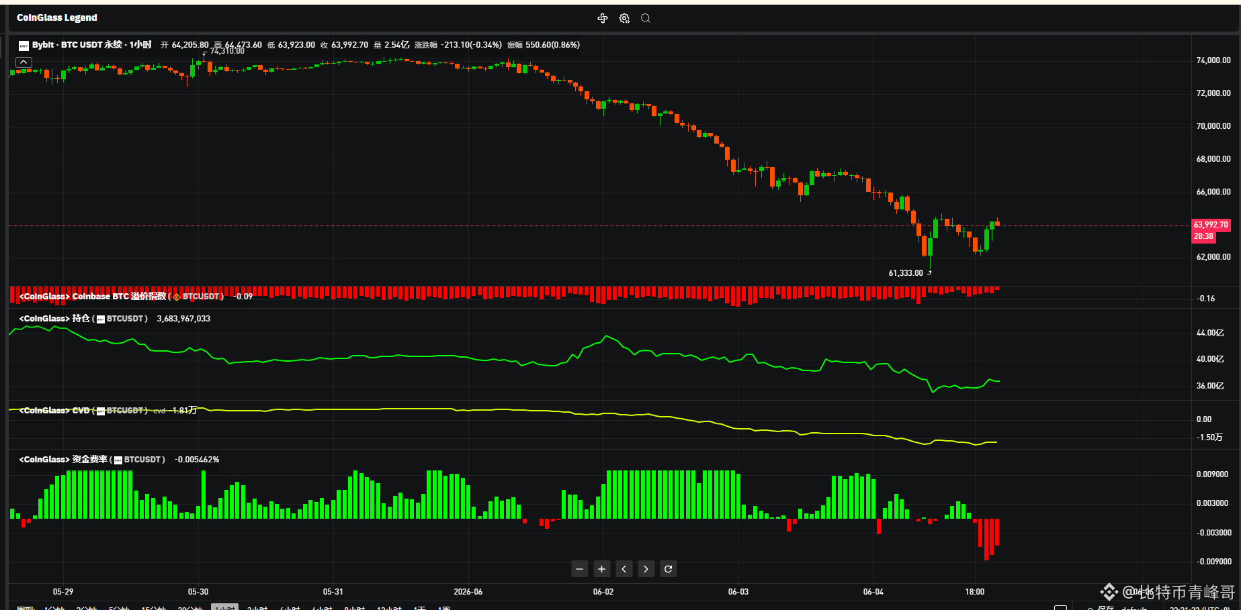Click the 收 close value in the legend
The width and height of the screenshot is (1241, 610).
click(344, 45)
